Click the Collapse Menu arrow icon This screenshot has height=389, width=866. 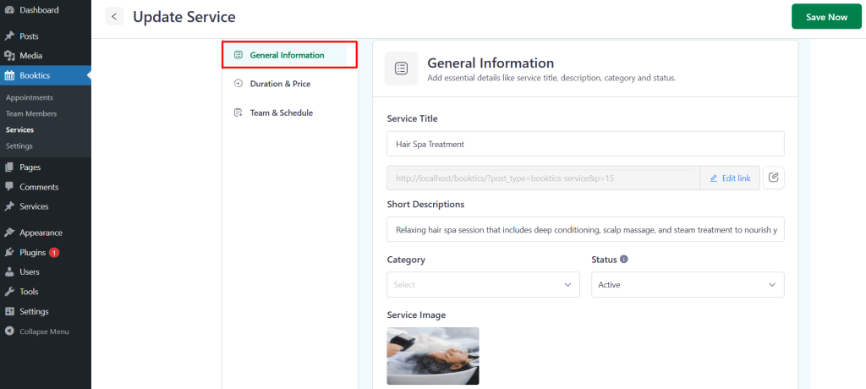8,331
